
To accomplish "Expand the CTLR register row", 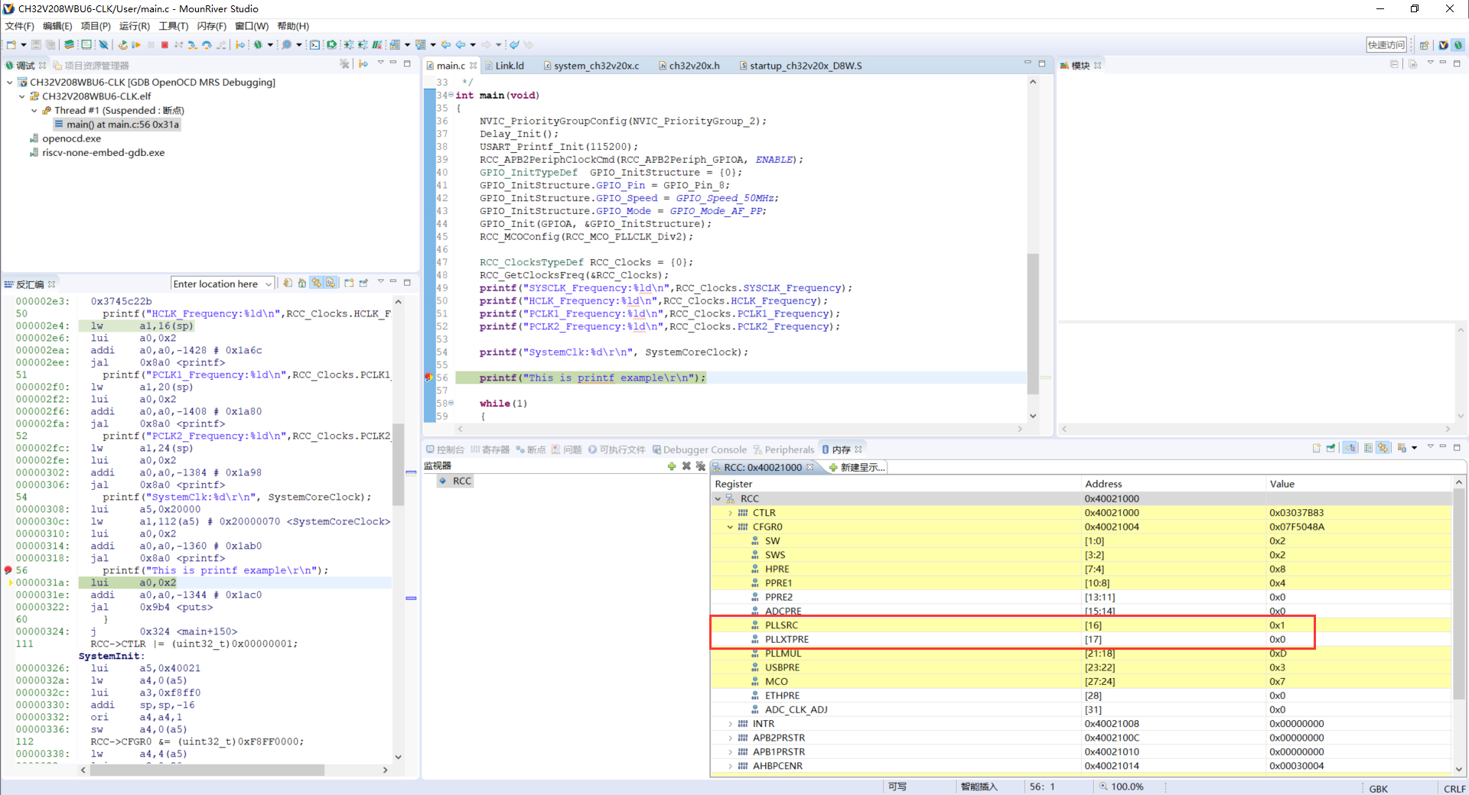I will point(730,513).
